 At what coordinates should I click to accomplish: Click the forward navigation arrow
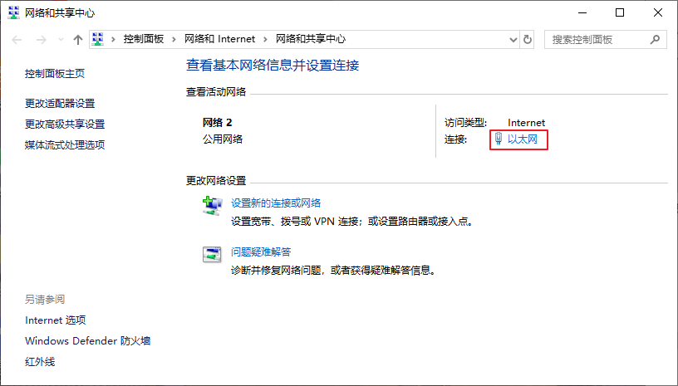(42, 39)
